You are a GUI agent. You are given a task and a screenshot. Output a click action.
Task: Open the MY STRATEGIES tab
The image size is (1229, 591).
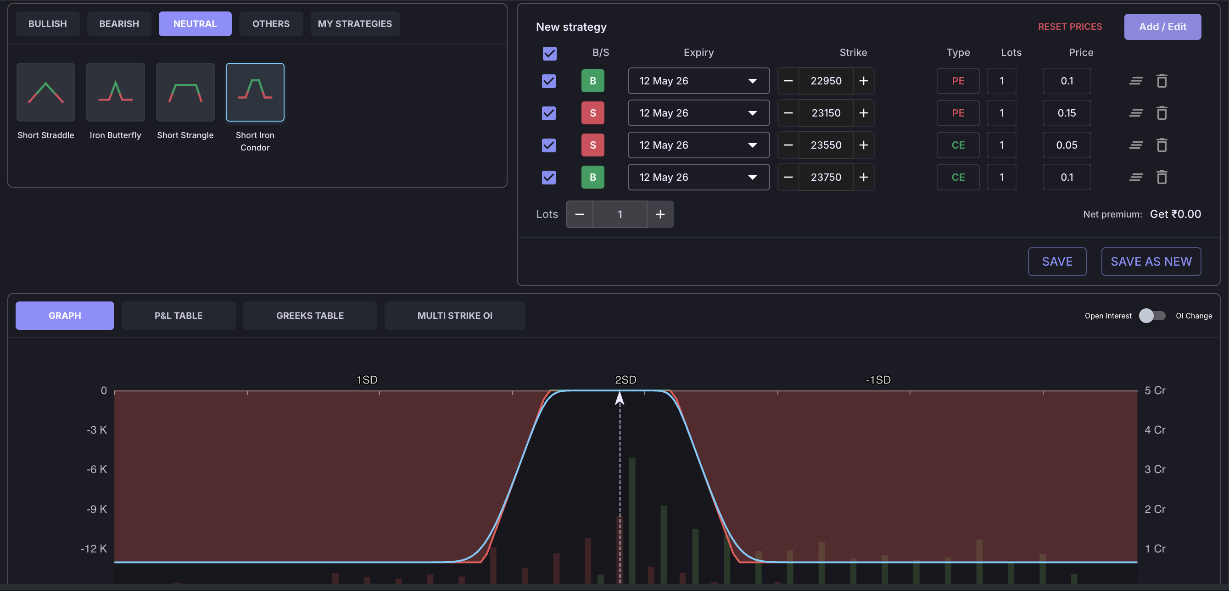(355, 24)
